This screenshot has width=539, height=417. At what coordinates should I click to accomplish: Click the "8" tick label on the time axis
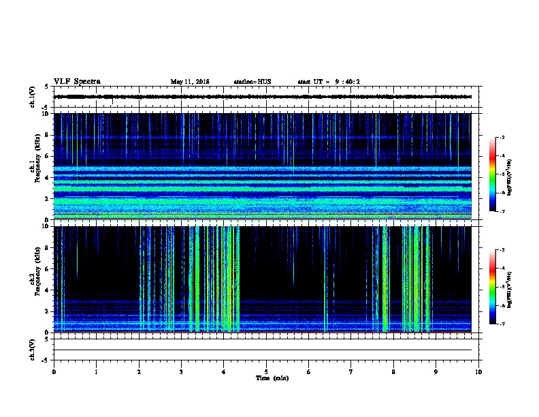(393, 371)
